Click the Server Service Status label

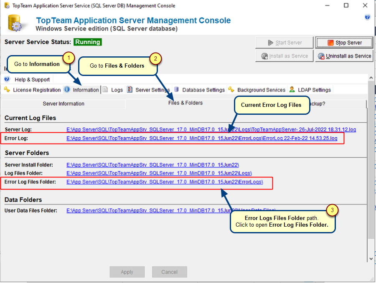(38, 42)
